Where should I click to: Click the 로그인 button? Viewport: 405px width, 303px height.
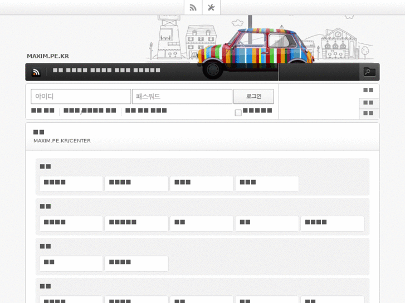coord(253,96)
